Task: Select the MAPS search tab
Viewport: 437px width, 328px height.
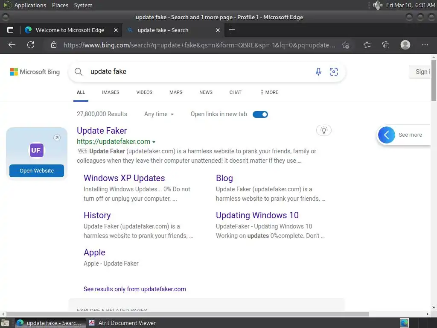Action: coord(176,92)
